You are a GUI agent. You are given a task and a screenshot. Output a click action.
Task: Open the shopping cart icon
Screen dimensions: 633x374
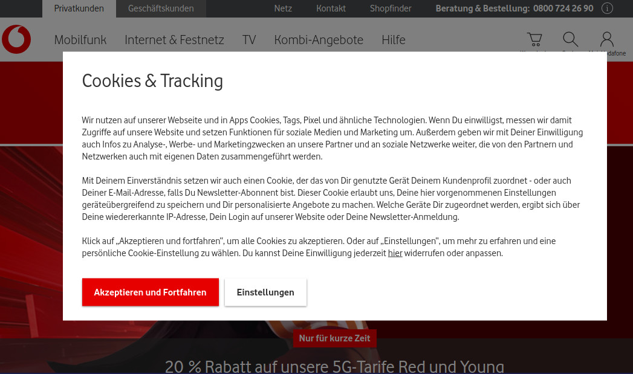(x=534, y=40)
